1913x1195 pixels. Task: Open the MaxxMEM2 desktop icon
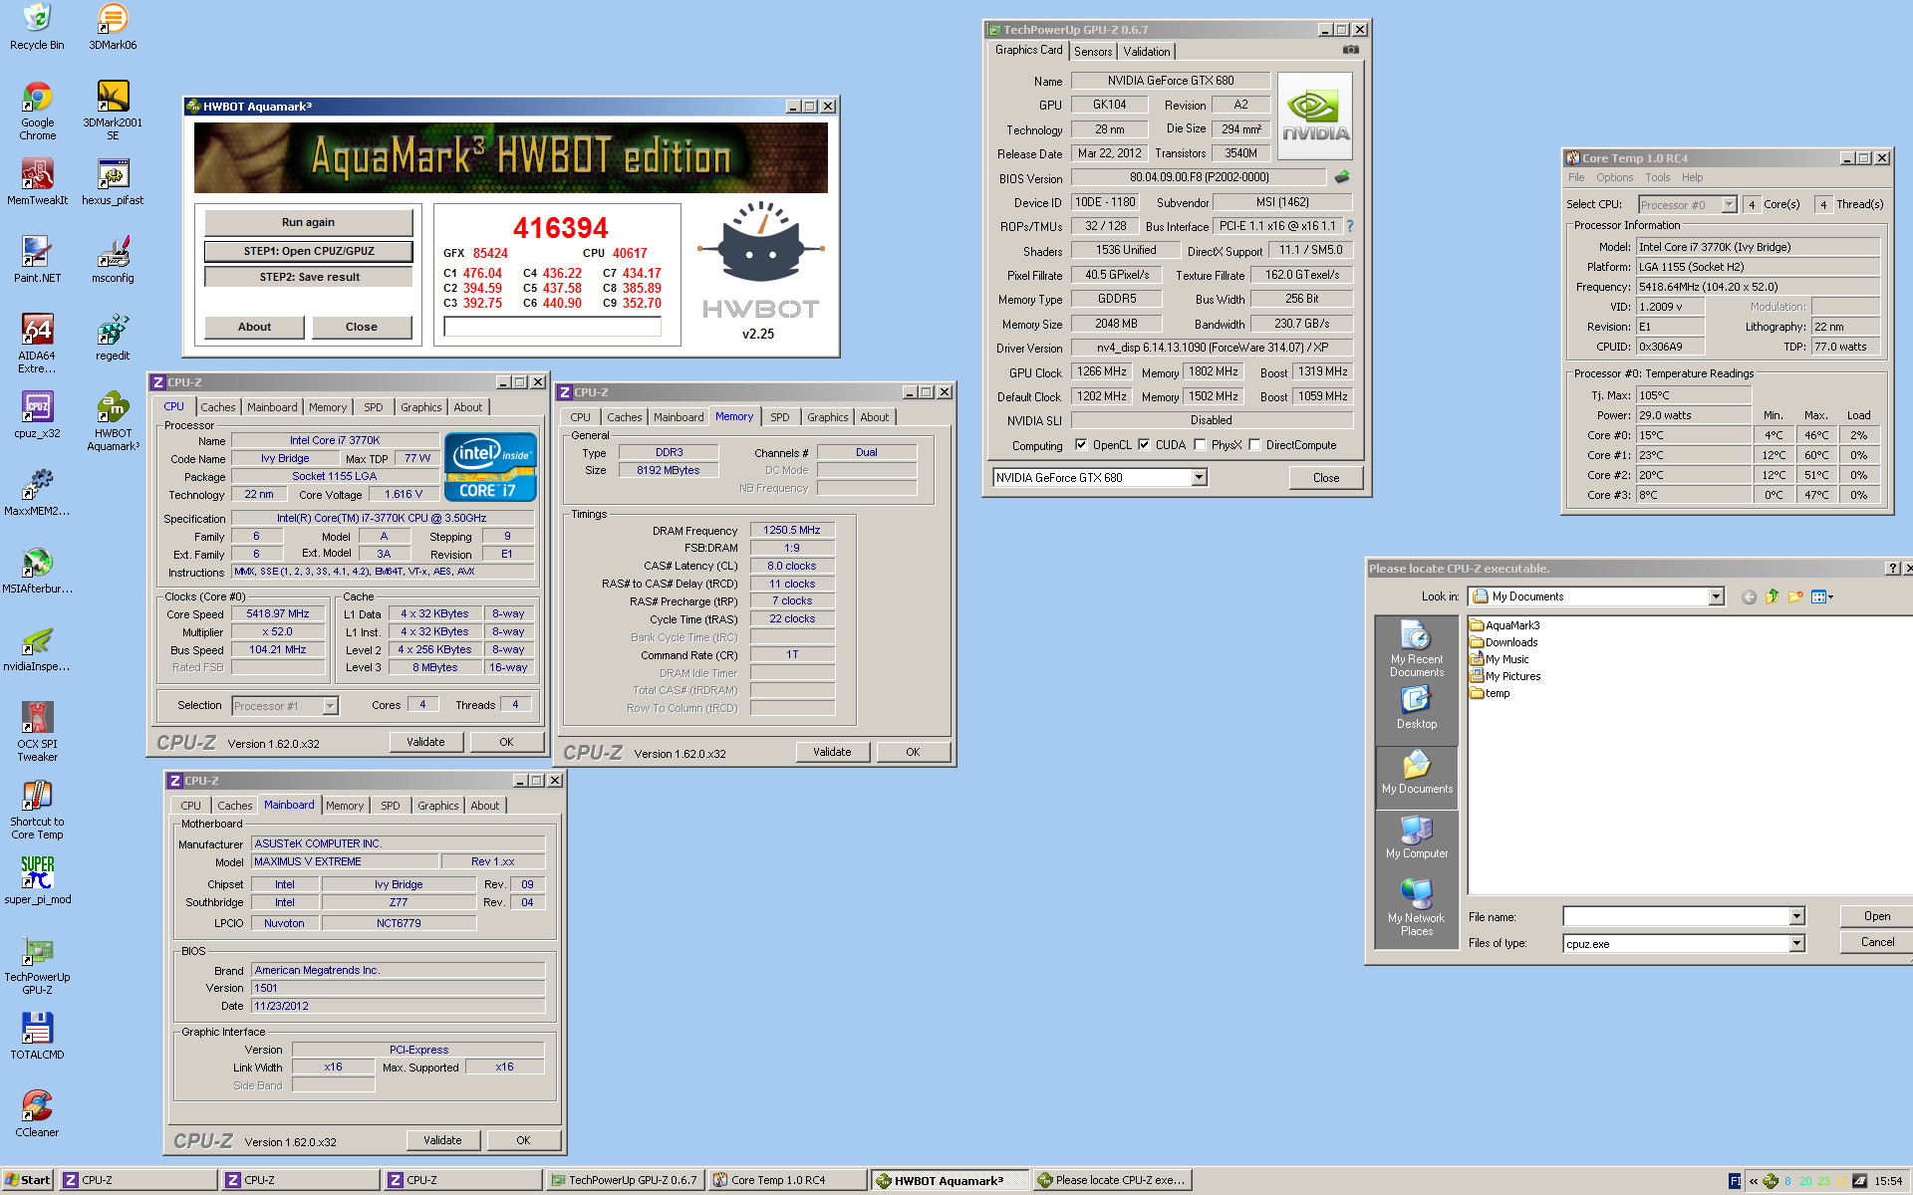point(37,493)
